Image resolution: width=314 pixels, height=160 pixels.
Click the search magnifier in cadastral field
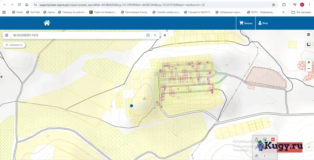pyautogui.click(x=148, y=35)
